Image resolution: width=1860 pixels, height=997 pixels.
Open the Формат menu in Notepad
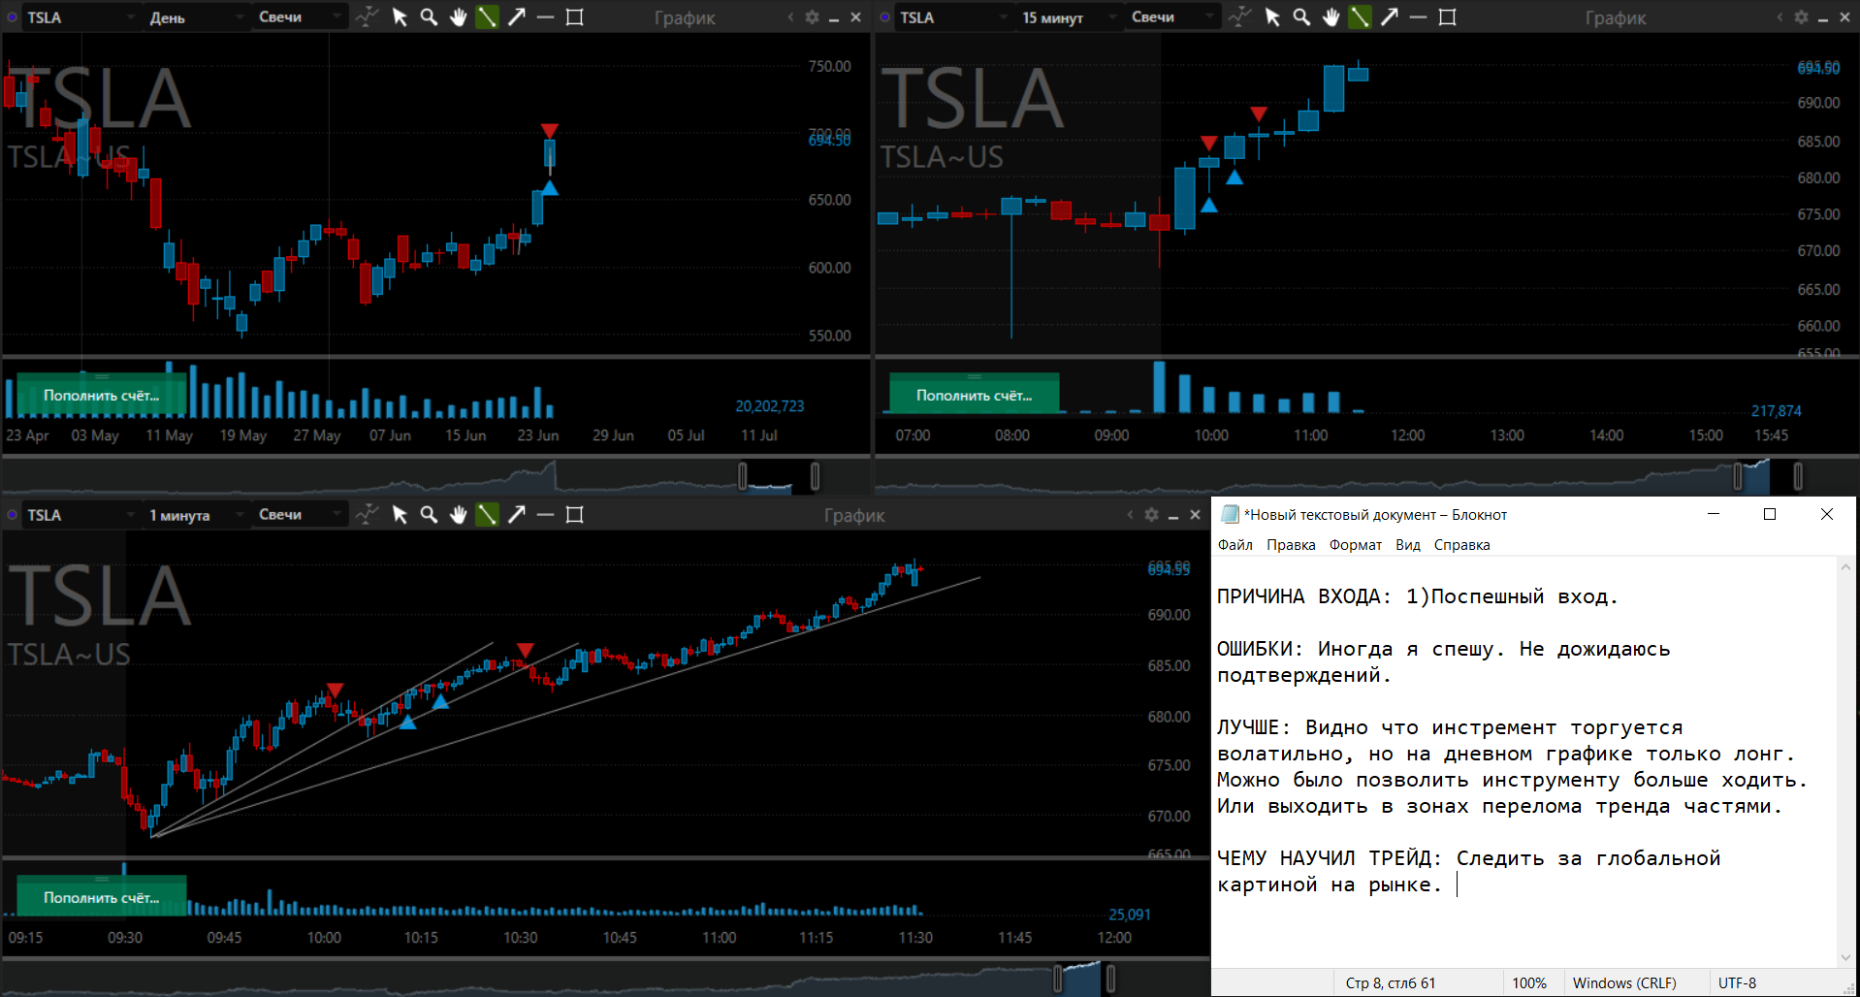1355,545
